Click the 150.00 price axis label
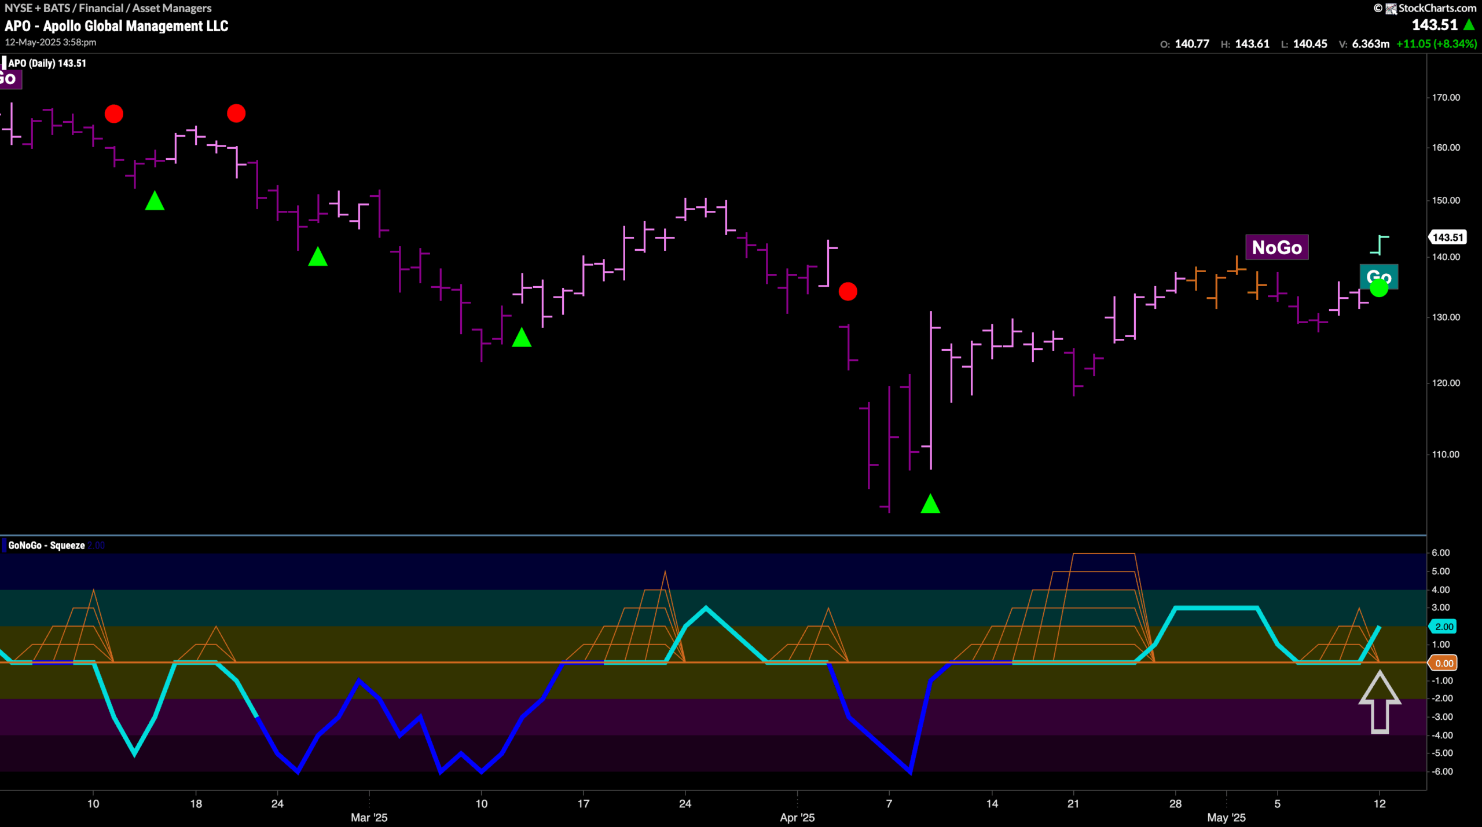This screenshot has width=1482, height=827. pos(1446,200)
